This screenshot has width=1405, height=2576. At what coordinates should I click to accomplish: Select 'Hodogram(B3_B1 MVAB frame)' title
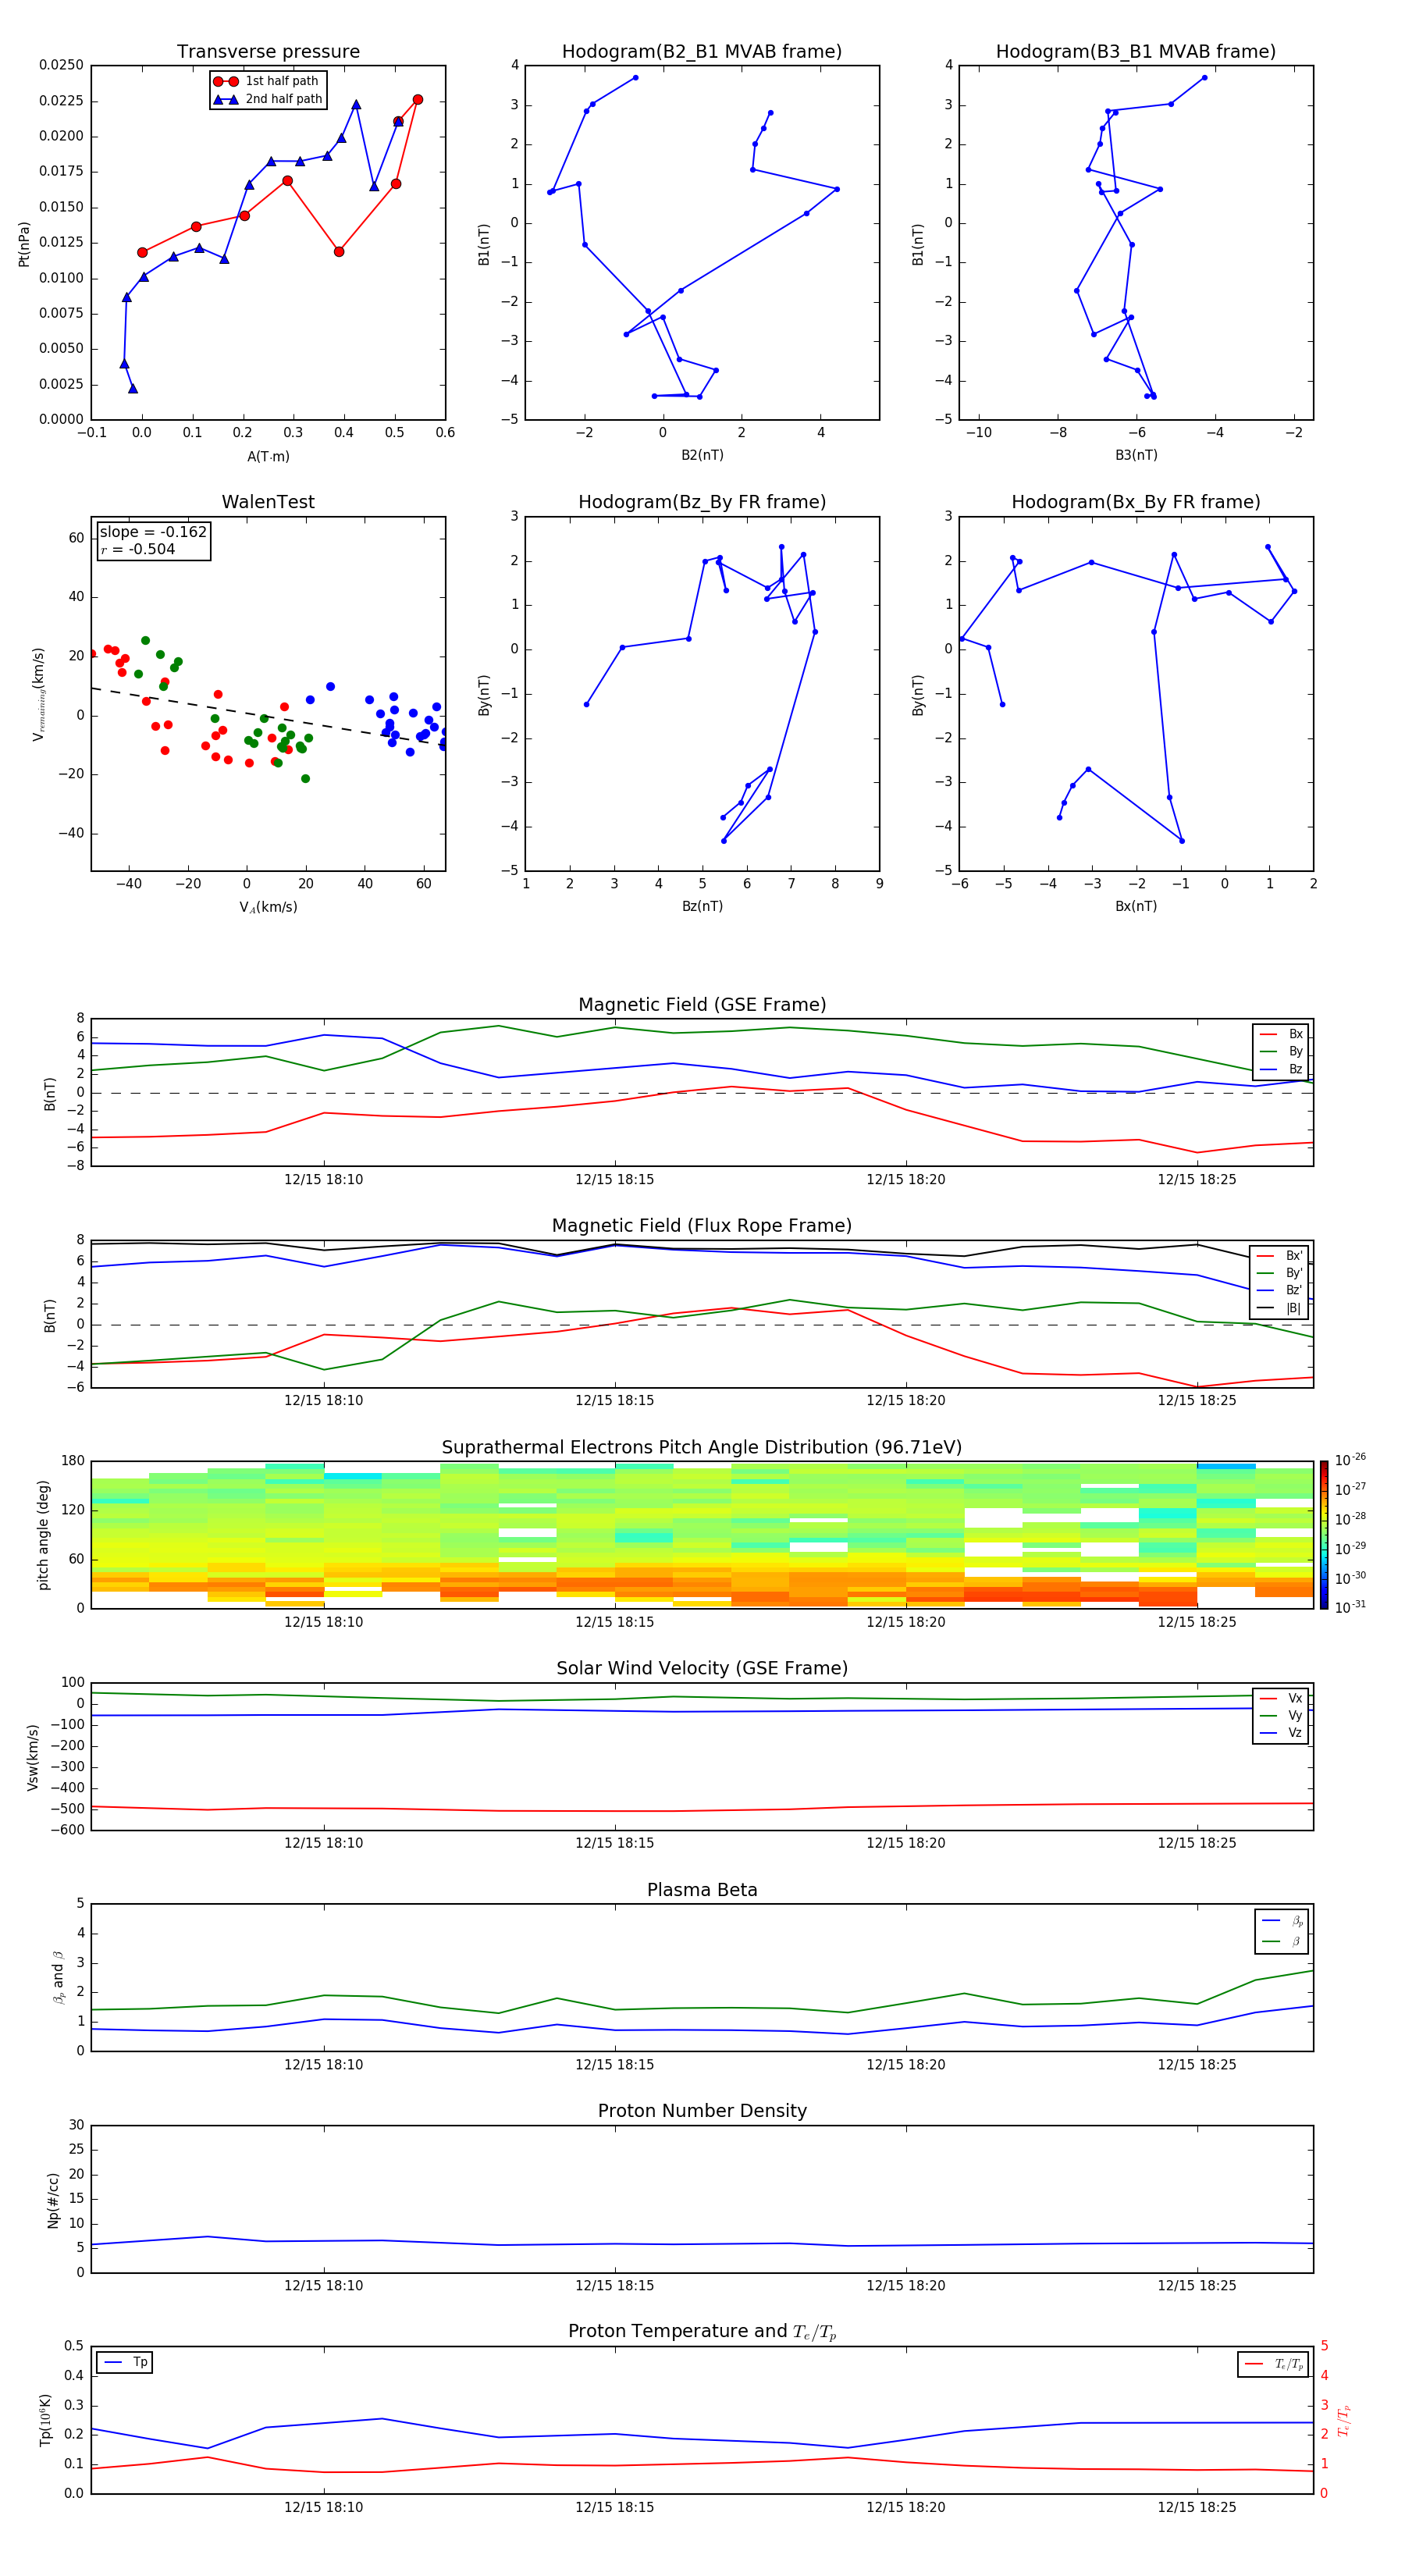[1136, 51]
